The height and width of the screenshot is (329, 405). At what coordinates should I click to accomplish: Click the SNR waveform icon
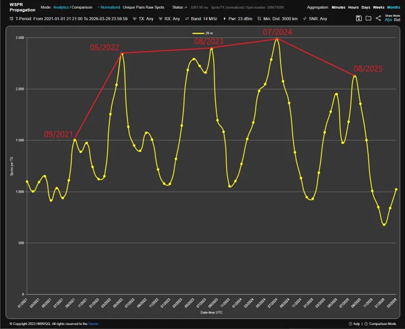305,19
